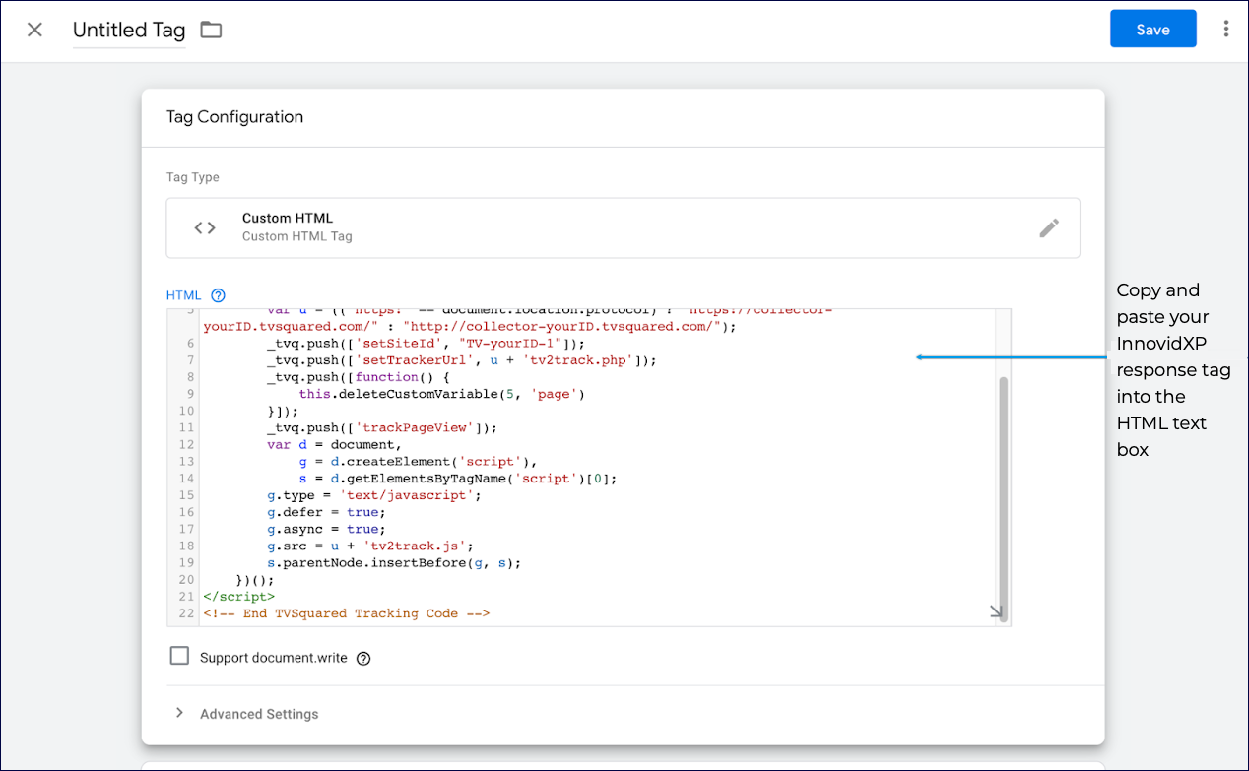
Task: Click help icon beside Support document.write
Action: (x=363, y=659)
